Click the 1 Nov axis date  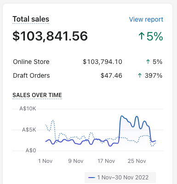(46, 161)
